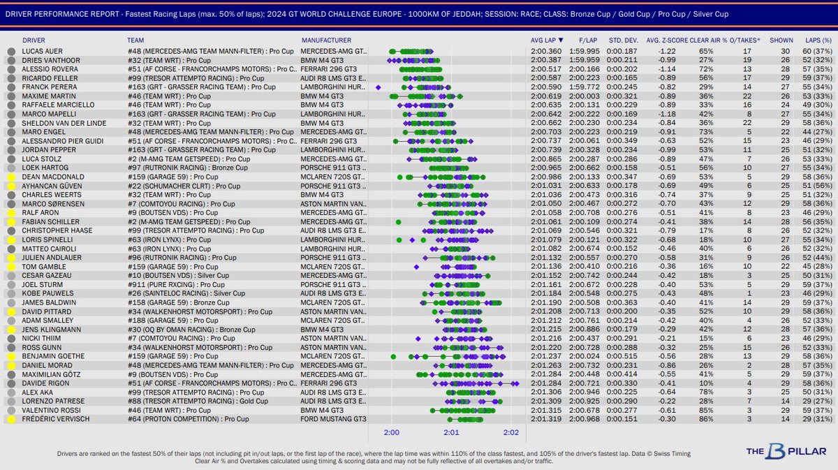Click The B Pillar logo
The width and height of the screenshot is (838, 470).
click(786, 451)
